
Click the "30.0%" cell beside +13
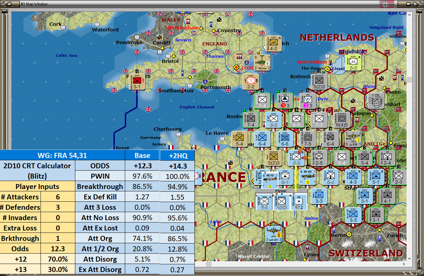click(x=58, y=270)
